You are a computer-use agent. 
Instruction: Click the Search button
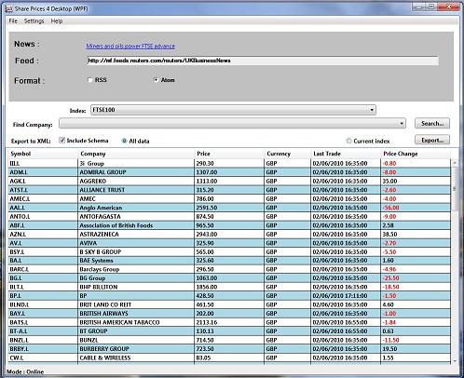432,124
